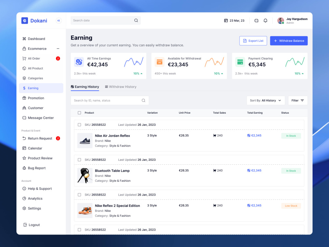Click the €23,345 withdrawal amount
The image size is (329, 247).
tap(178, 65)
